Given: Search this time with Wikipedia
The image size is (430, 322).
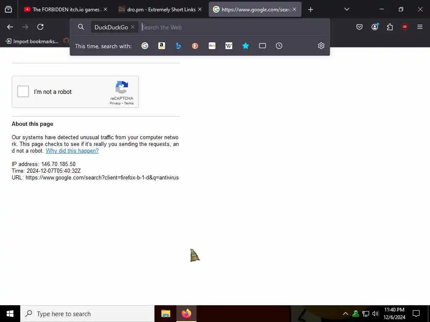Looking at the screenshot, I should click(x=229, y=46).
